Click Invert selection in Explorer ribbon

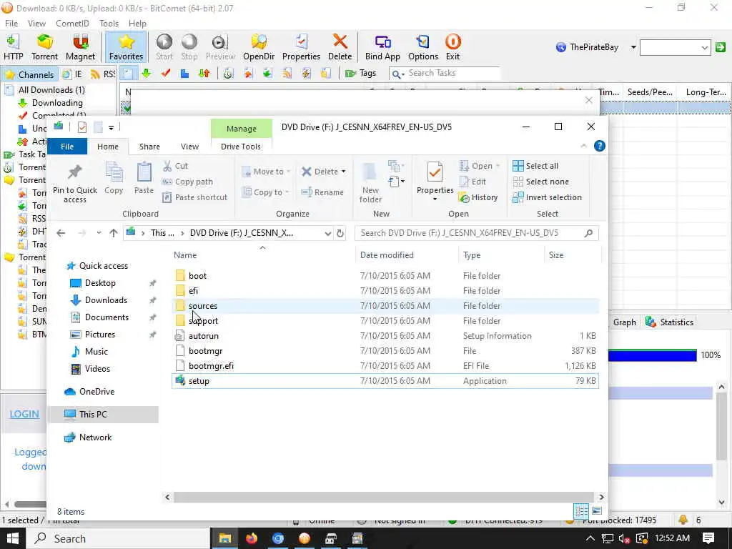[547, 197]
